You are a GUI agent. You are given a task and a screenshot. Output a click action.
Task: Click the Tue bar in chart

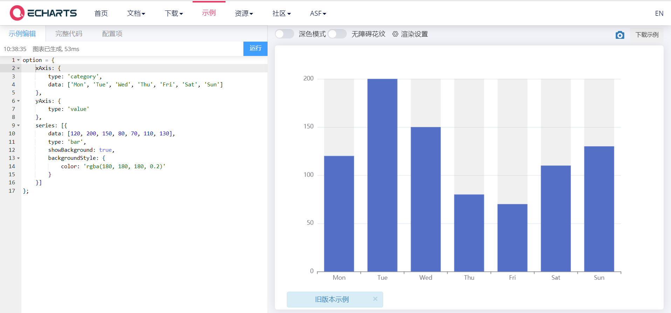[x=382, y=175]
